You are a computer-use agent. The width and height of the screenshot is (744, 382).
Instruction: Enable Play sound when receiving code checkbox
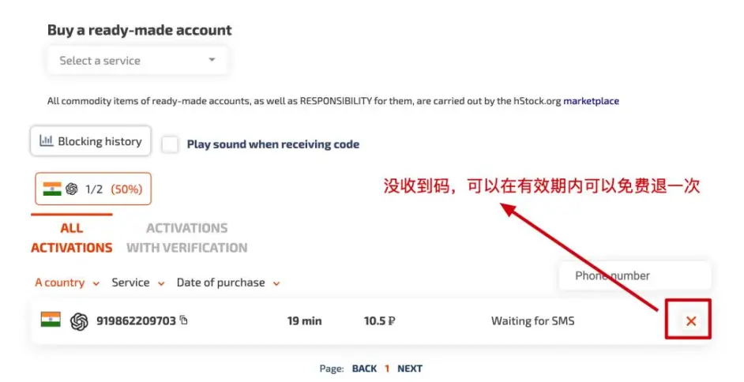[x=170, y=144]
